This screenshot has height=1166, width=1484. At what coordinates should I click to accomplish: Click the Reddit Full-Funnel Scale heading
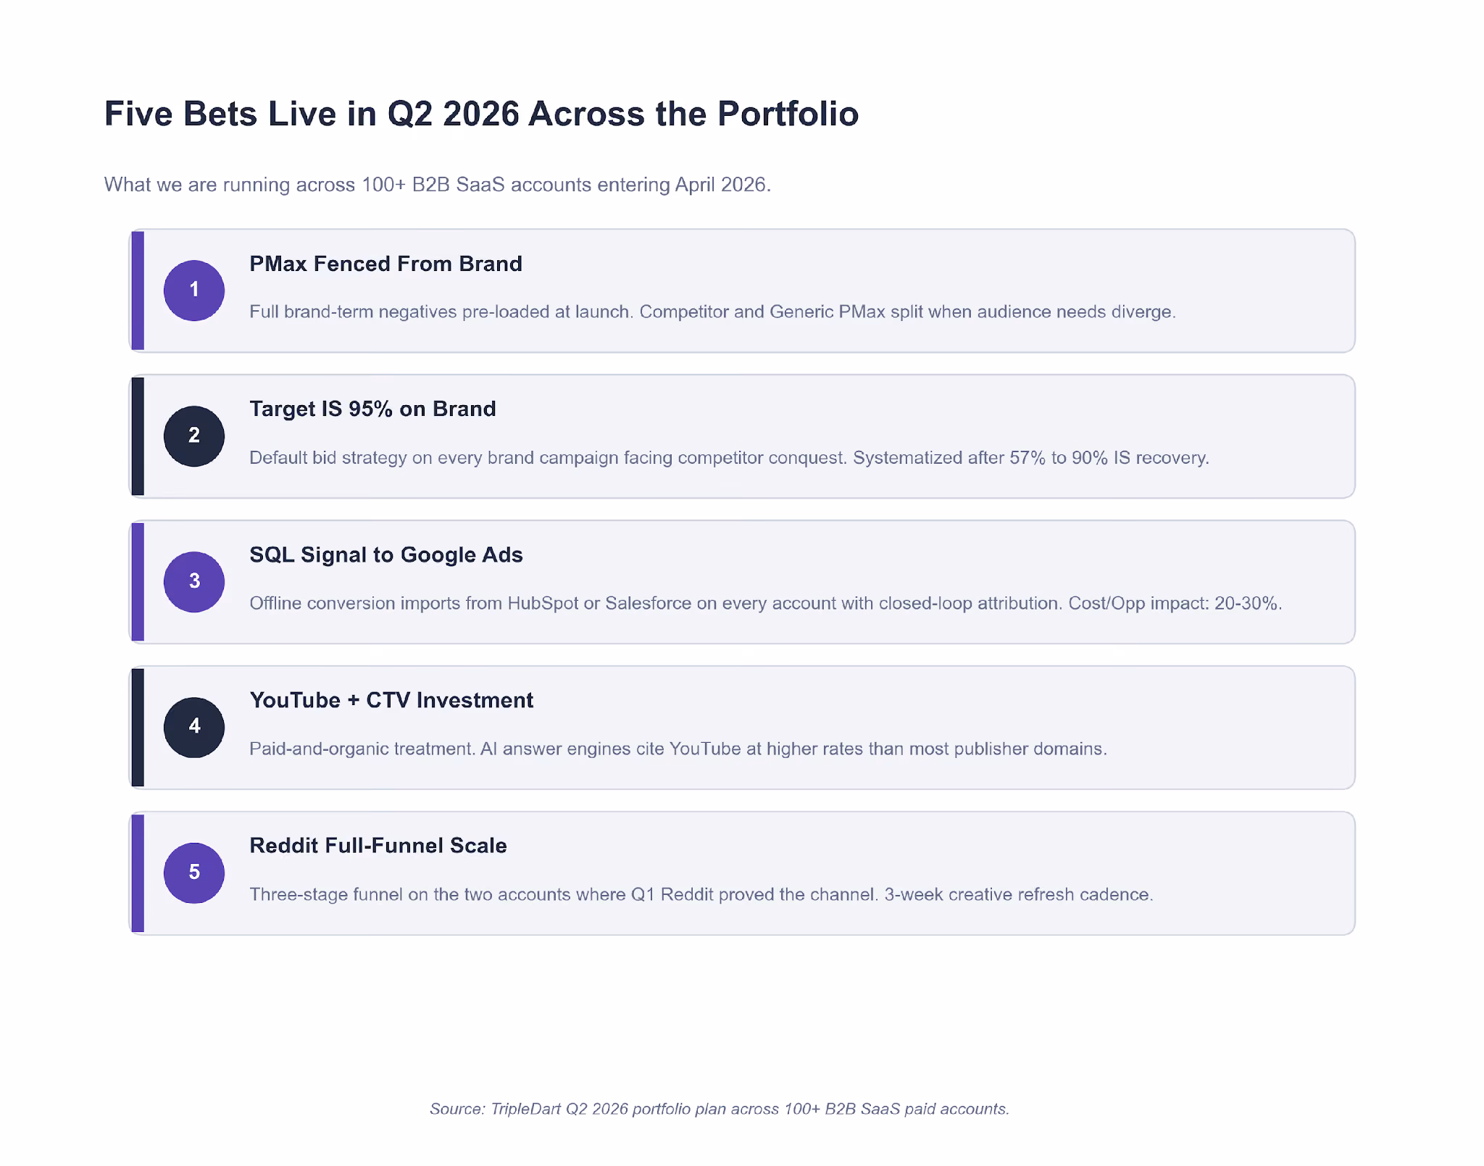378,846
